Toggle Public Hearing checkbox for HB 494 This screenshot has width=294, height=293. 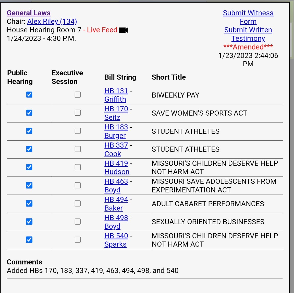point(29,203)
